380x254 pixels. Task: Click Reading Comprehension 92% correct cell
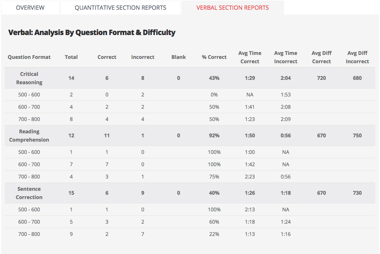pos(214,135)
